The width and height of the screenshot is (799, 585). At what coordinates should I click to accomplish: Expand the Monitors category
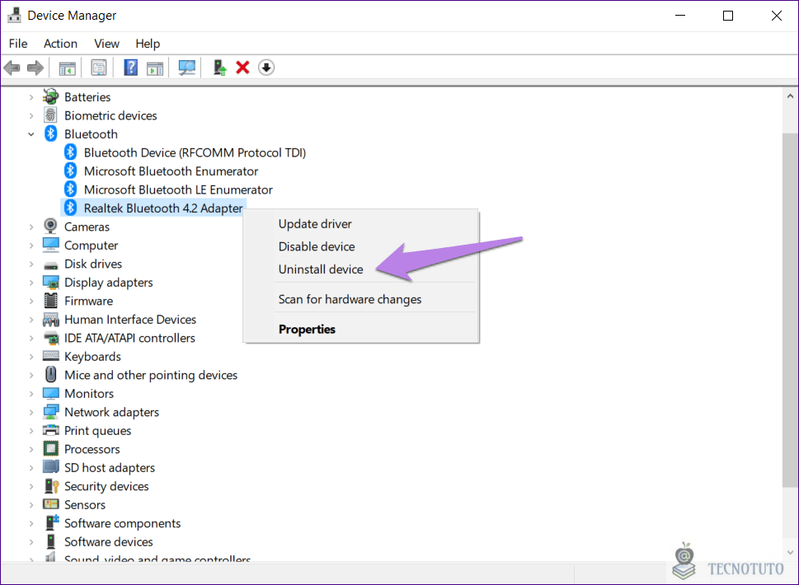(31, 394)
